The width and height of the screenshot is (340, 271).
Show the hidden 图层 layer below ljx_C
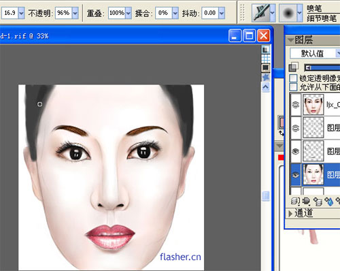(x=296, y=128)
